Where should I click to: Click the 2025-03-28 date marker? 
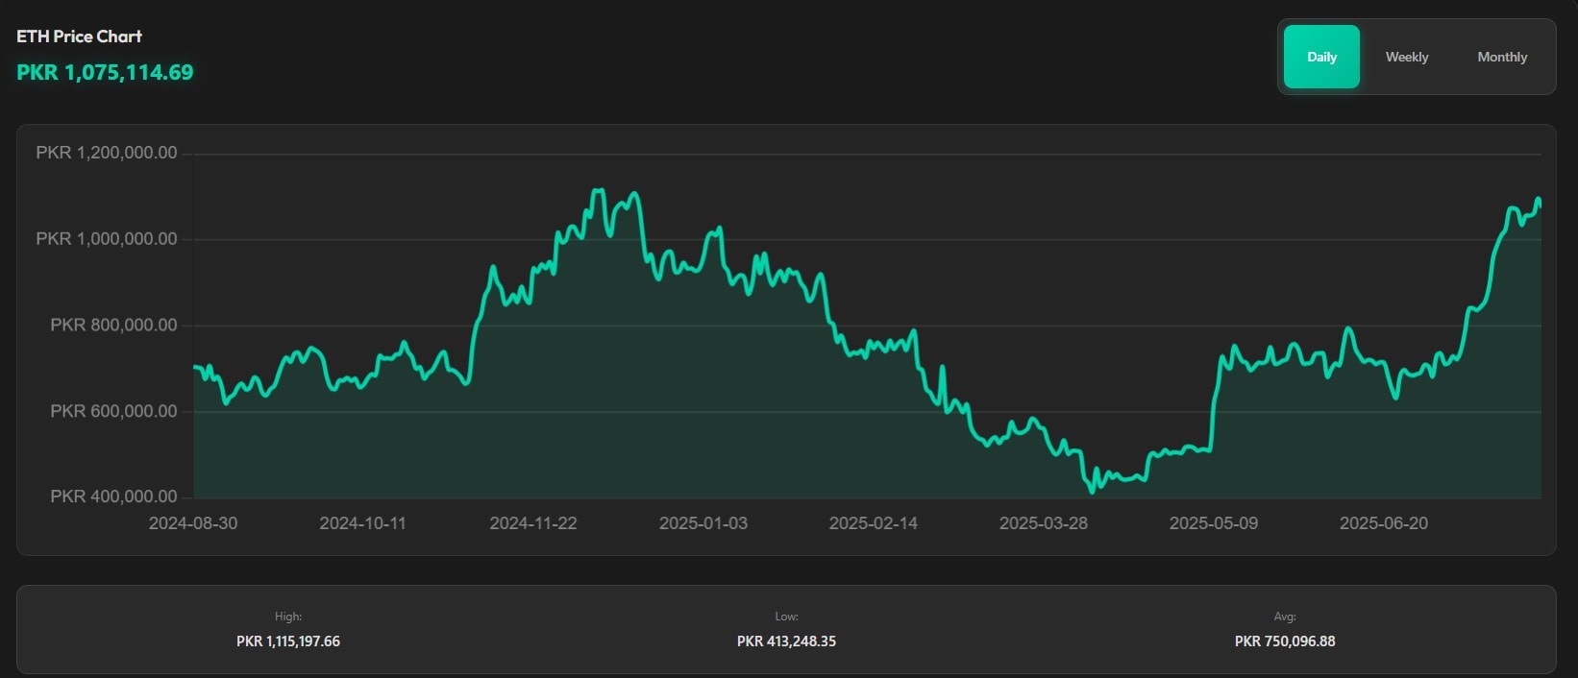tap(1044, 523)
